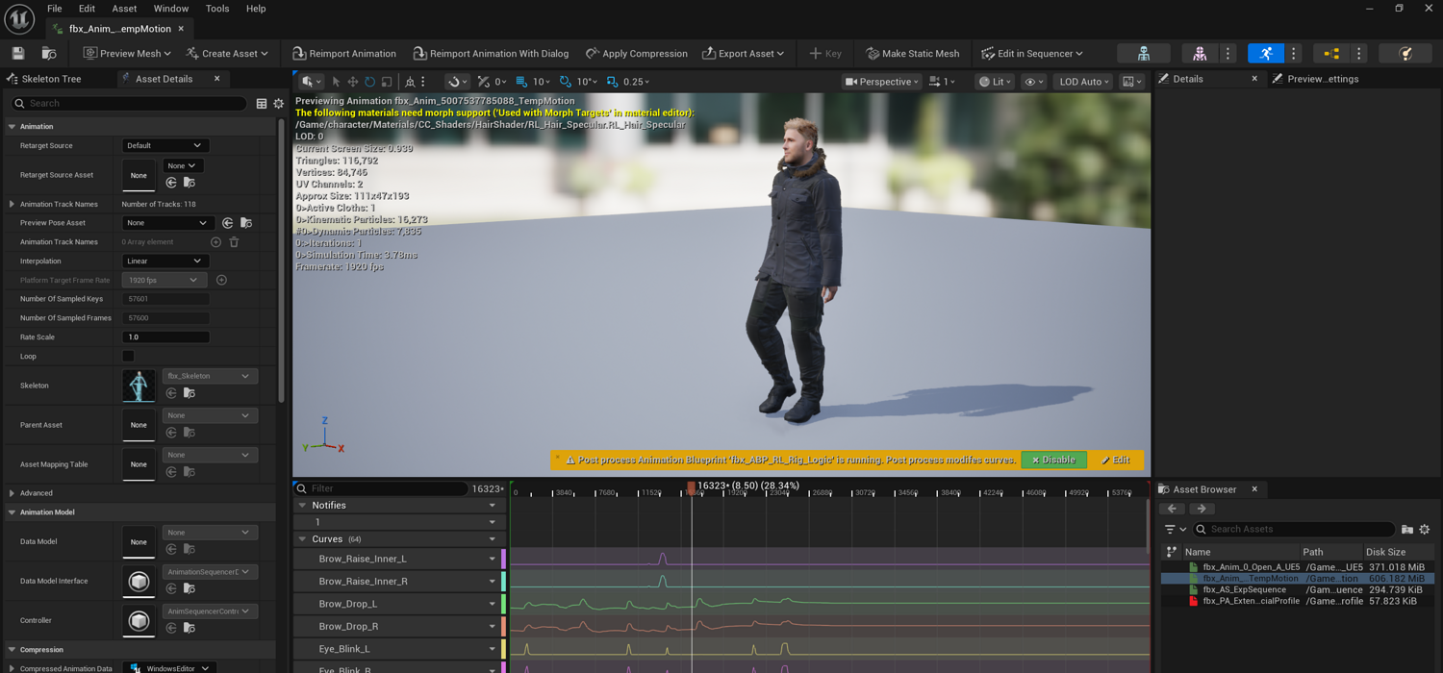Click the Skeleton fbx_Skeleton thumbnail
This screenshot has width=1443, height=673.
[139, 386]
